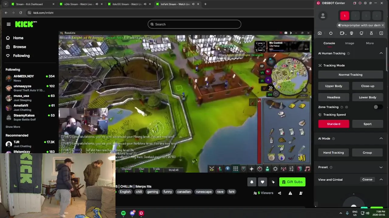Select Sport tracking speed
Screen dimensions: 389x218
tap(367, 124)
